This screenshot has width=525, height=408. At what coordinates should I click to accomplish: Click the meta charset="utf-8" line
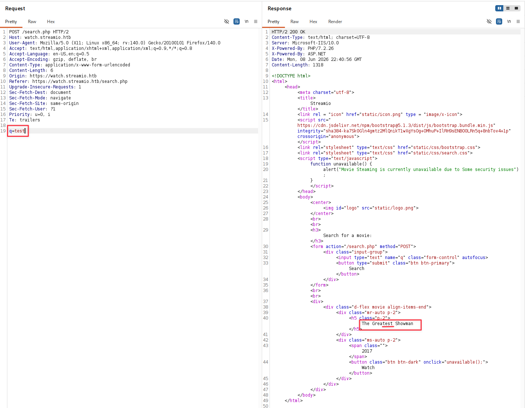[326, 92]
